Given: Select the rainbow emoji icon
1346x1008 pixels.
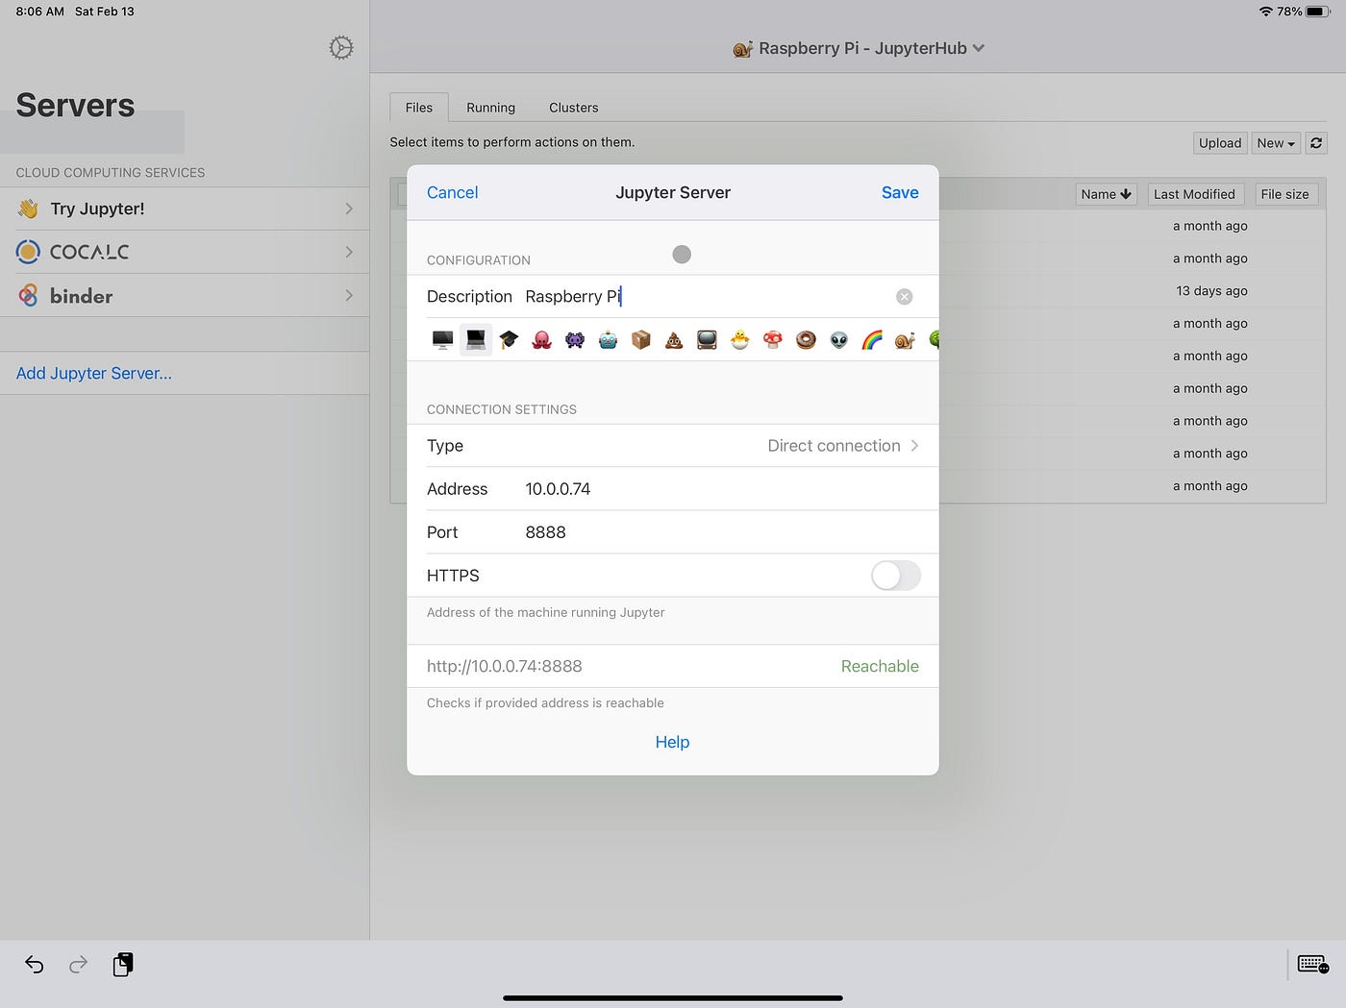Looking at the screenshot, I should [872, 339].
